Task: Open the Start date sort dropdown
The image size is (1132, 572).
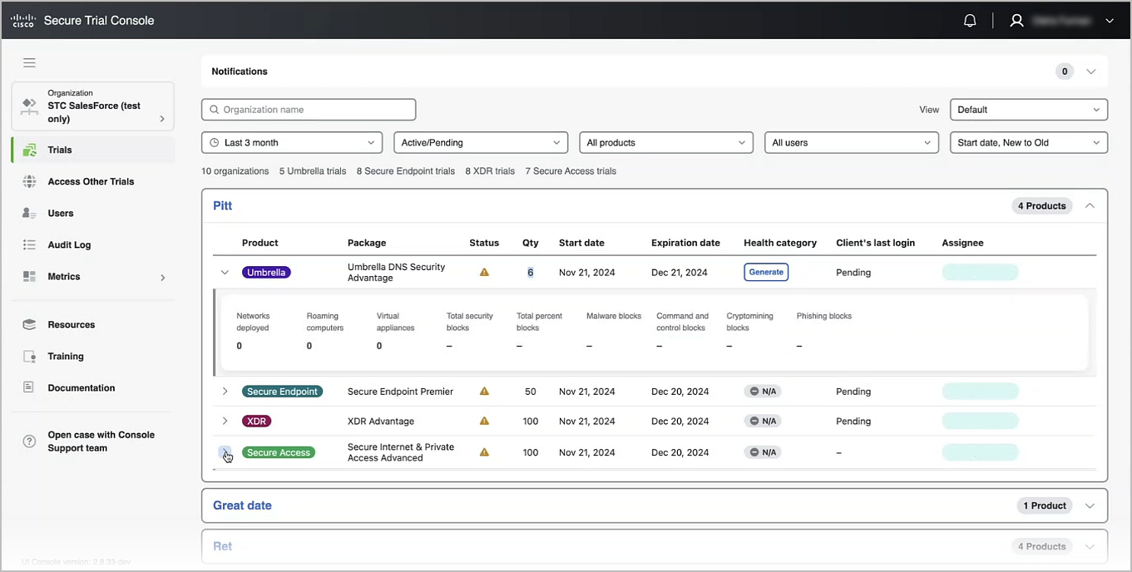Action: pyautogui.click(x=1029, y=143)
